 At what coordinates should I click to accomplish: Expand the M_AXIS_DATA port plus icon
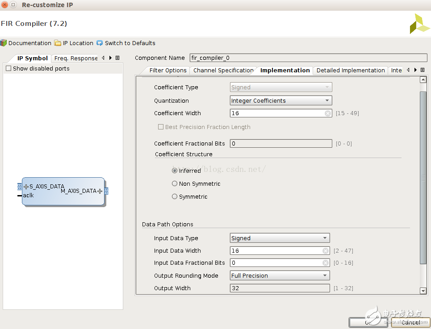[x=100, y=191]
